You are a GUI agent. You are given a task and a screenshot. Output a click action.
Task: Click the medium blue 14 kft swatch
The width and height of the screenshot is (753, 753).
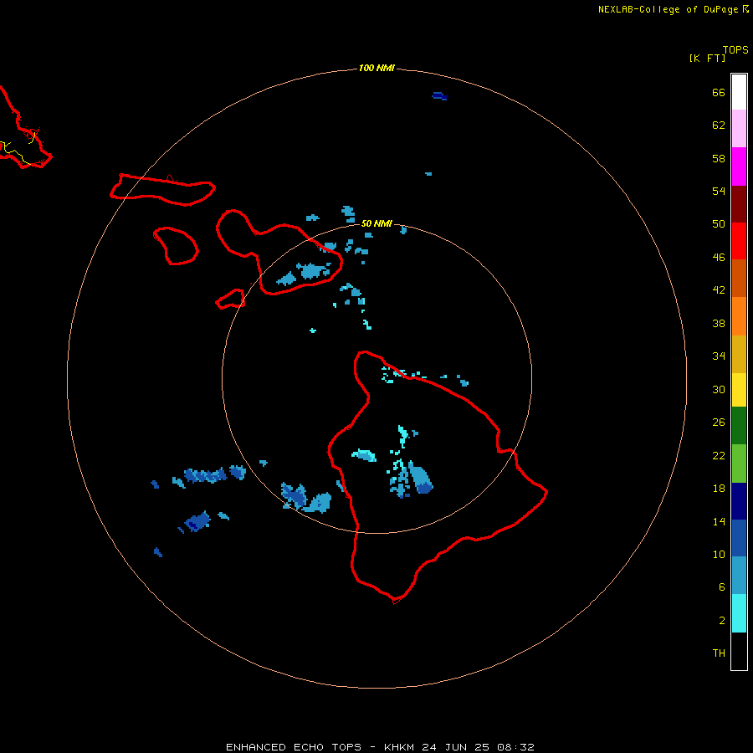point(739,538)
